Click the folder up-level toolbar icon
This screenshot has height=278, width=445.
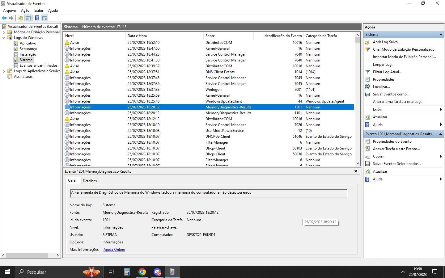point(20,18)
